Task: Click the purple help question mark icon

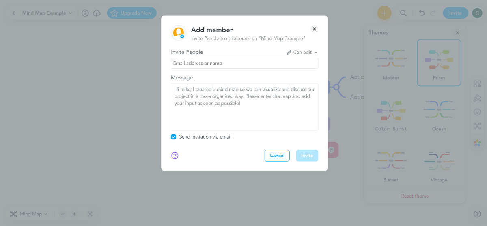Action: [175, 156]
